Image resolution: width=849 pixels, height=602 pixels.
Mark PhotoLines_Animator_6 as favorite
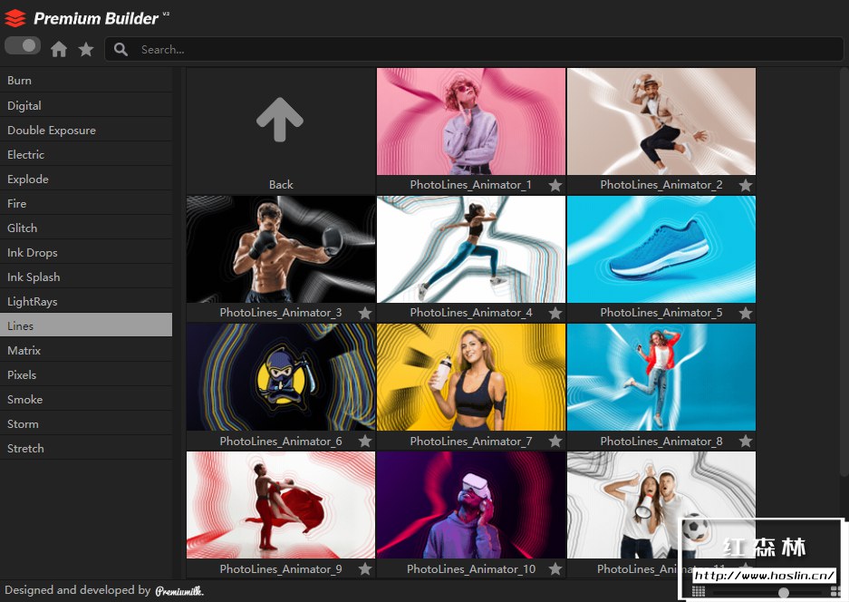365,441
